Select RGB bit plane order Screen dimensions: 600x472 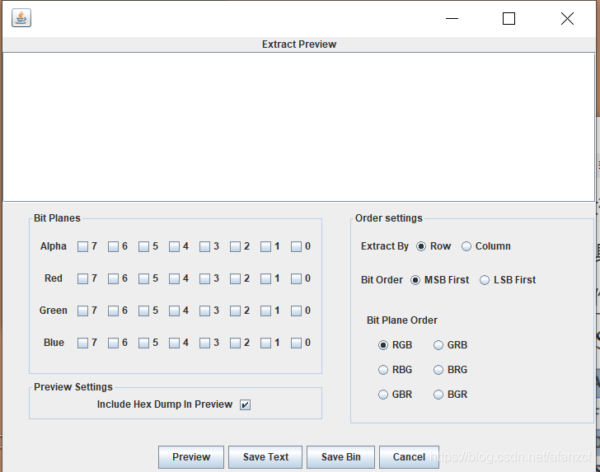tap(383, 345)
